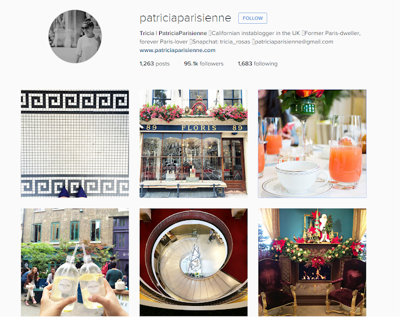Screen dimensions: 401x321
Task: Click the Follow button
Action: pos(253,18)
